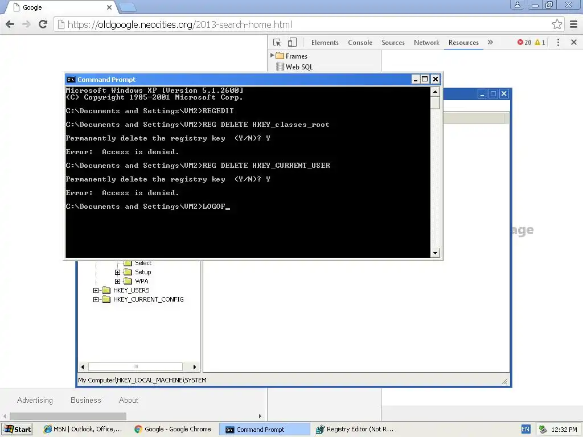Close the Registry Editor window
Screen dimensions: 583x437
coord(504,94)
